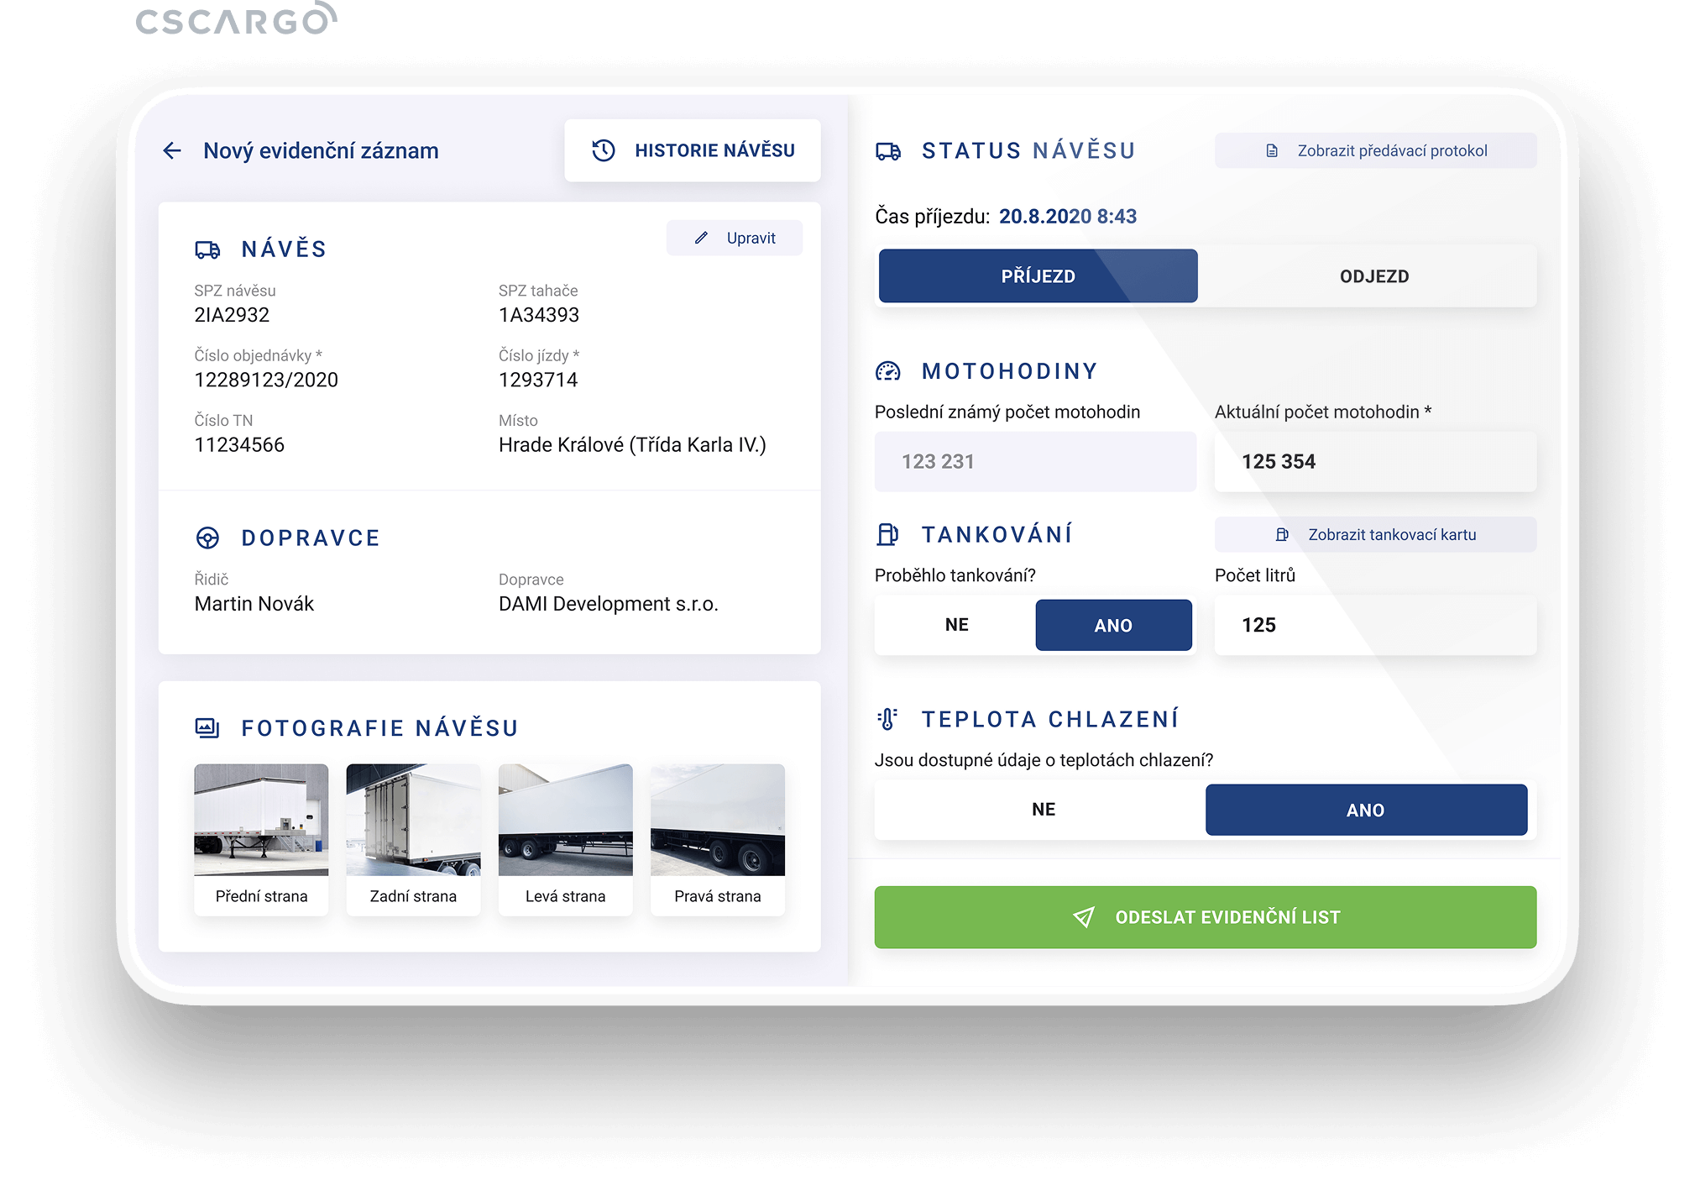Select NE for Proběhlo tankování
The height and width of the screenshot is (1191, 1695).
click(956, 625)
